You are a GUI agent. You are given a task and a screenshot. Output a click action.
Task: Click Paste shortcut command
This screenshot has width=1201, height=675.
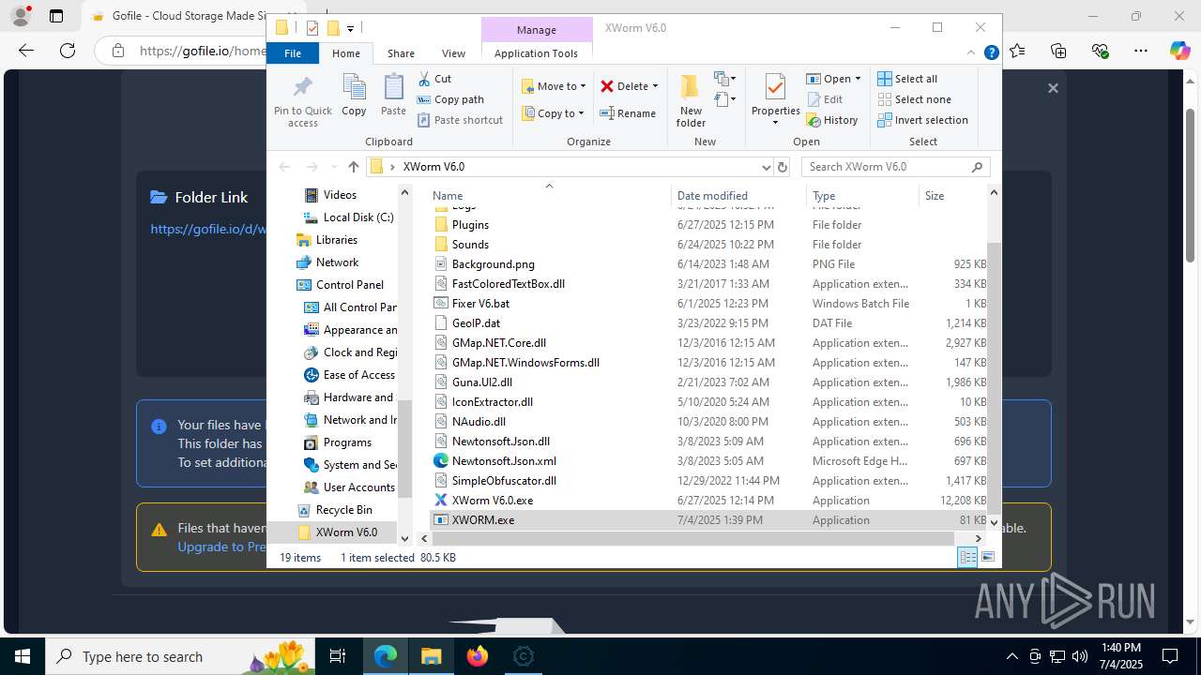(x=460, y=120)
